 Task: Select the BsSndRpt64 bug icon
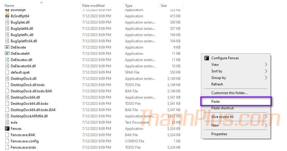(x=7, y=16)
